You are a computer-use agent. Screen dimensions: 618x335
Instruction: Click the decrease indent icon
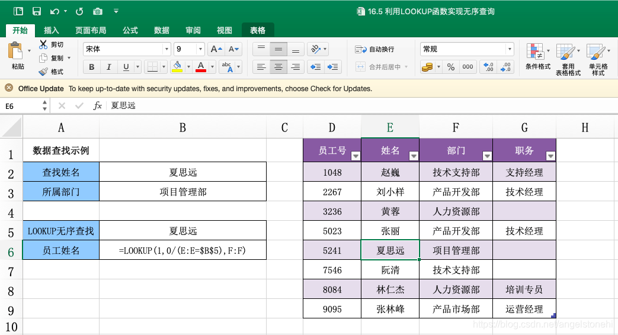click(315, 67)
